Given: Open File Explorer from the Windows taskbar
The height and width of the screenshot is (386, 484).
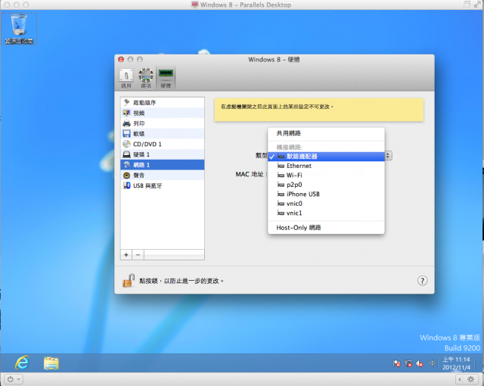Looking at the screenshot, I should click(x=51, y=363).
